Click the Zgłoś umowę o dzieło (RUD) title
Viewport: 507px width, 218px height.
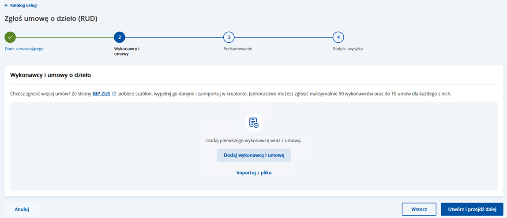(51, 18)
